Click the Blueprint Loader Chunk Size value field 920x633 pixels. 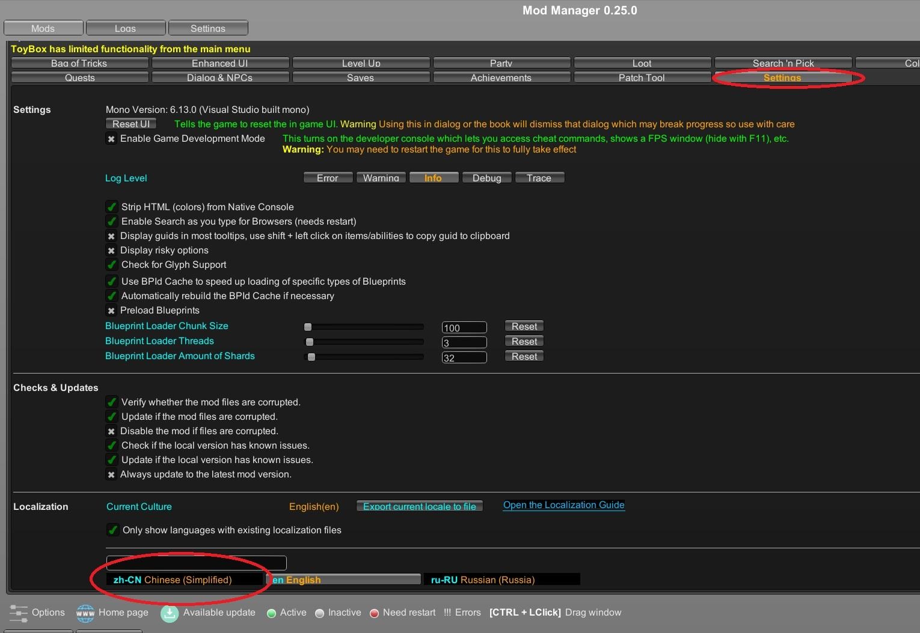tap(464, 327)
